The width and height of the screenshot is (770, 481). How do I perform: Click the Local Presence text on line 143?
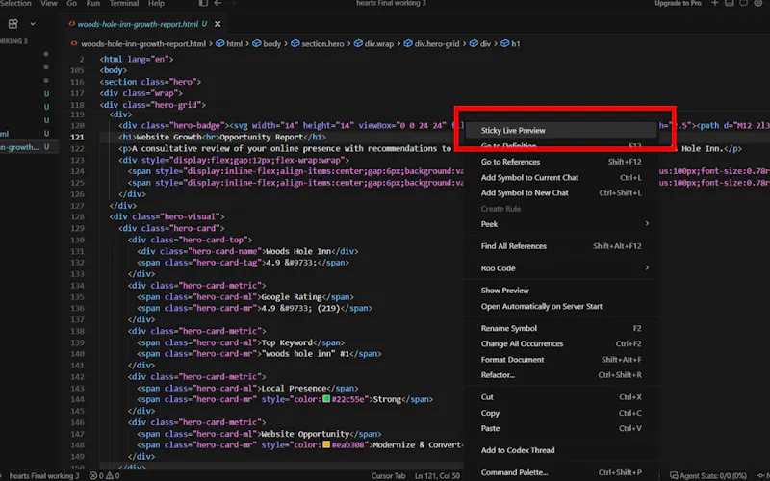coord(294,388)
